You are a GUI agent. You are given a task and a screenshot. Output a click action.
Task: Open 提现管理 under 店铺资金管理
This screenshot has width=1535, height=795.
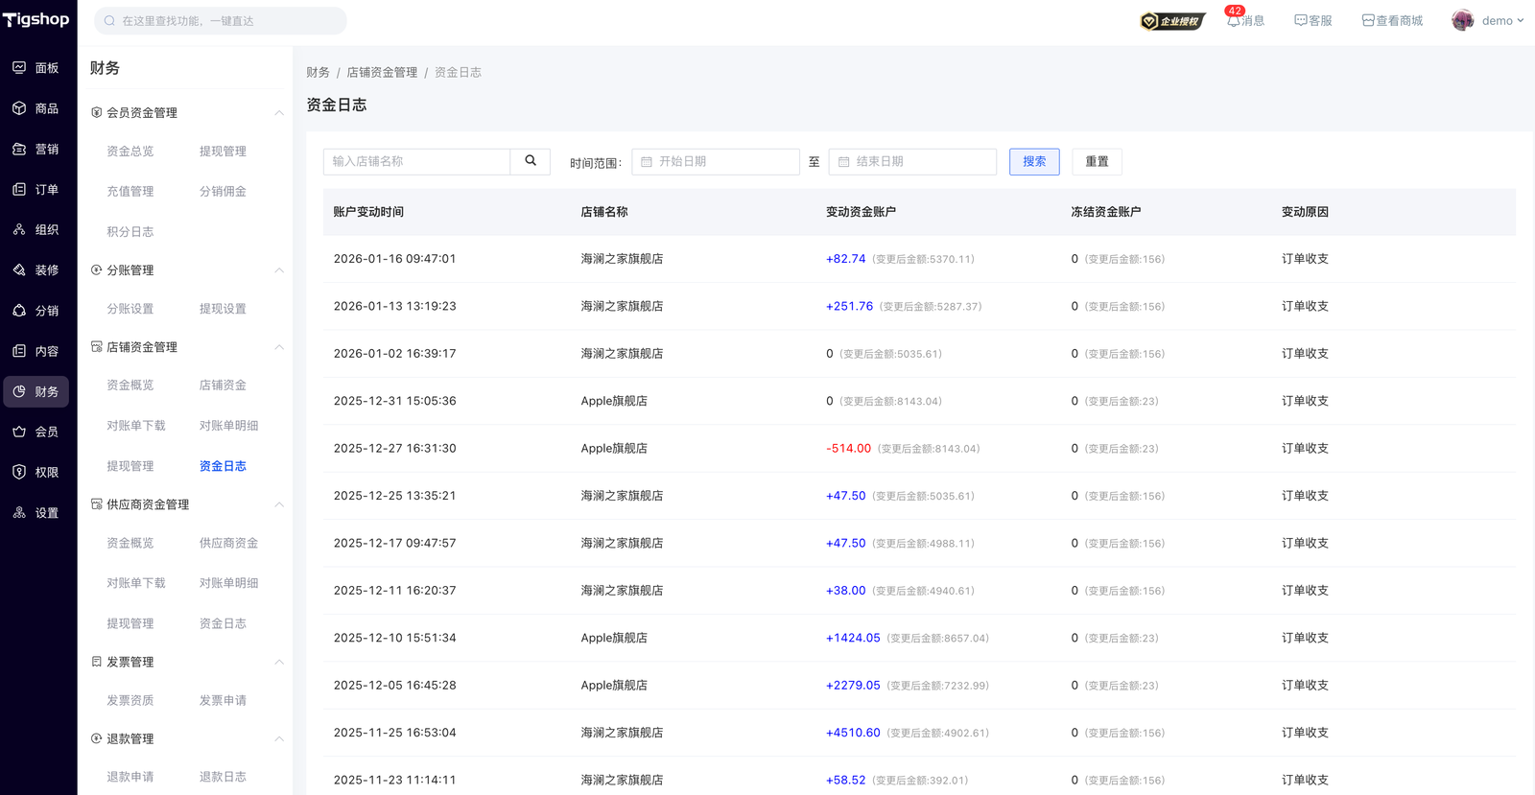(x=130, y=466)
